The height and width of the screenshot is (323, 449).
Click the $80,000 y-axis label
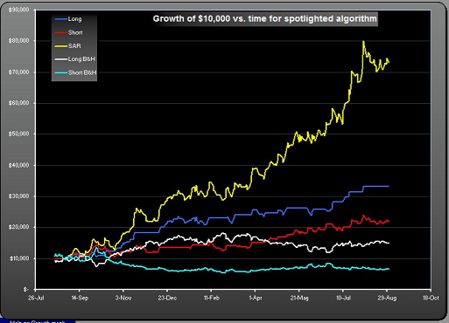click(x=19, y=41)
